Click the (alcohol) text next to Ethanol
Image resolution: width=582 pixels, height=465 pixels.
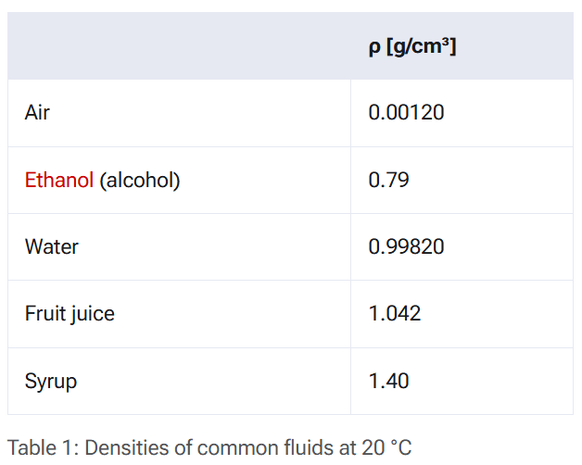(x=140, y=181)
